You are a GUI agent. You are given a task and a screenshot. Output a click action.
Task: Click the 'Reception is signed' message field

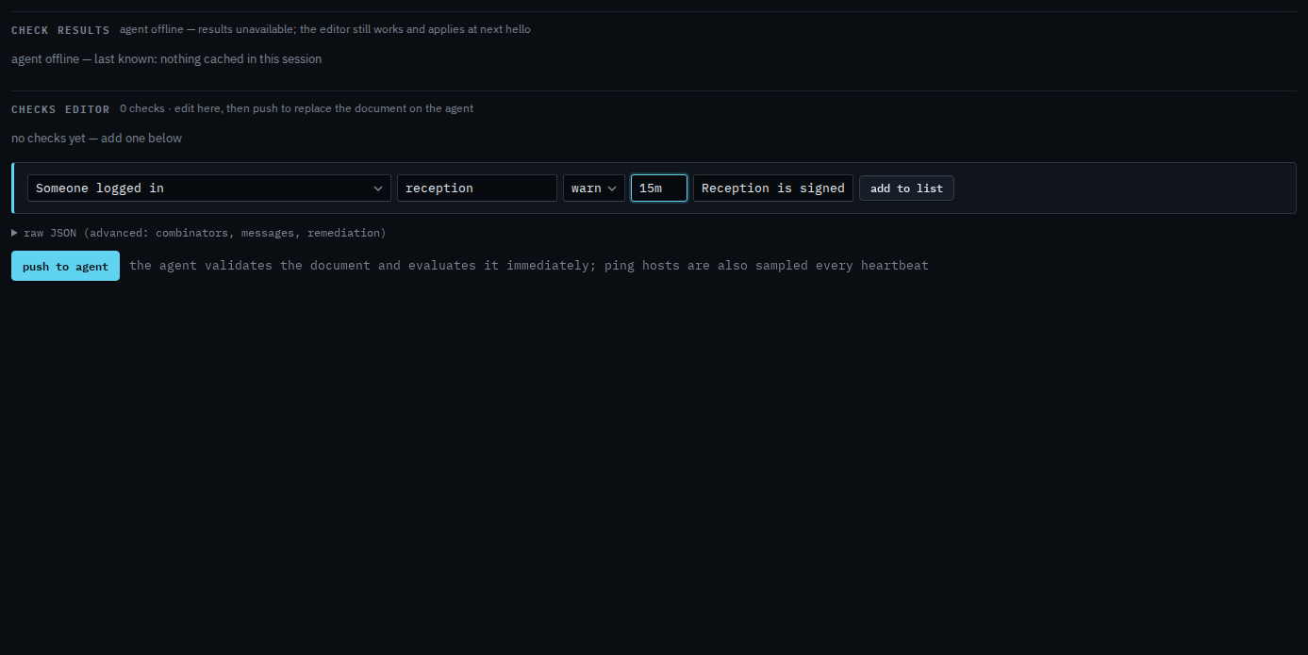[x=773, y=188]
